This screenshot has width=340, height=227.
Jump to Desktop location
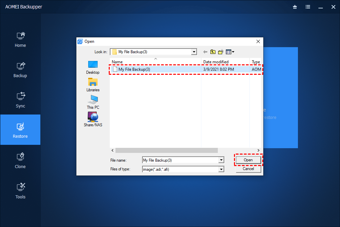click(93, 67)
